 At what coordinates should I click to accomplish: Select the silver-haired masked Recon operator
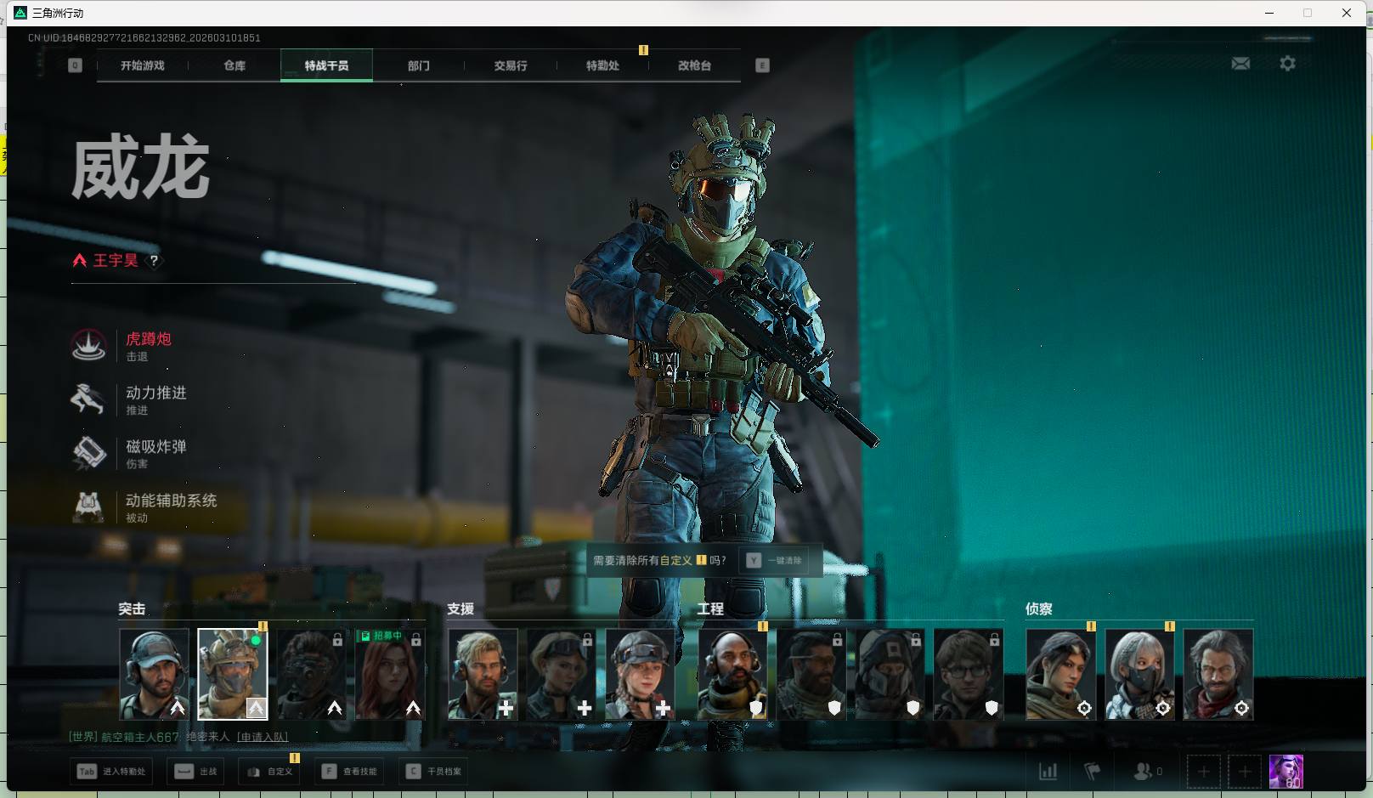[1139, 675]
